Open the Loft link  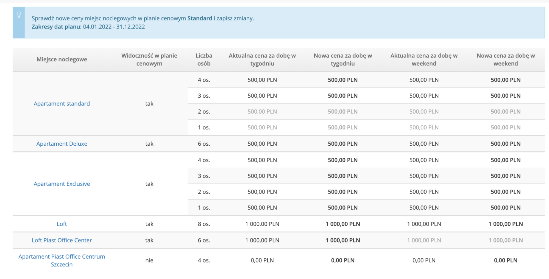click(x=62, y=224)
